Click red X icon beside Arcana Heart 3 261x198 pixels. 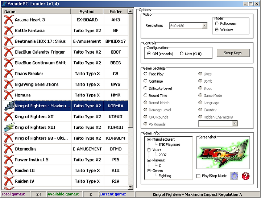click(9, 20)
